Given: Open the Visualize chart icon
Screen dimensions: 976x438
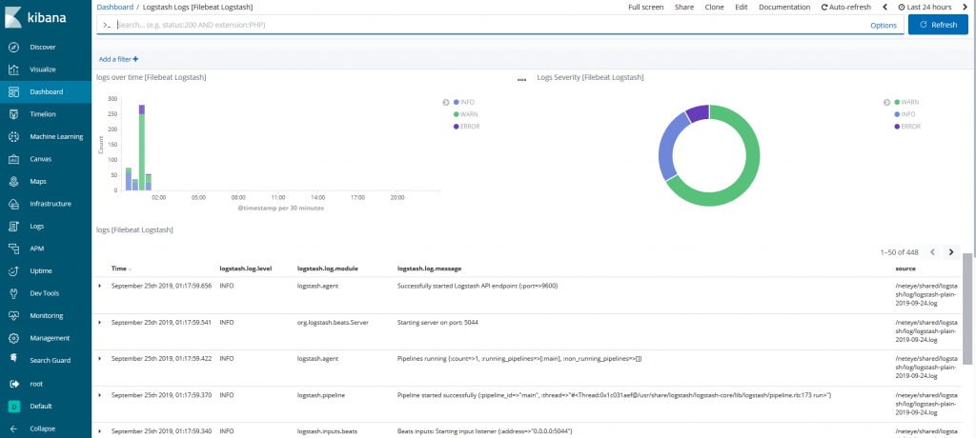Looking at the screenshot, I should click(x=13, y=70).
